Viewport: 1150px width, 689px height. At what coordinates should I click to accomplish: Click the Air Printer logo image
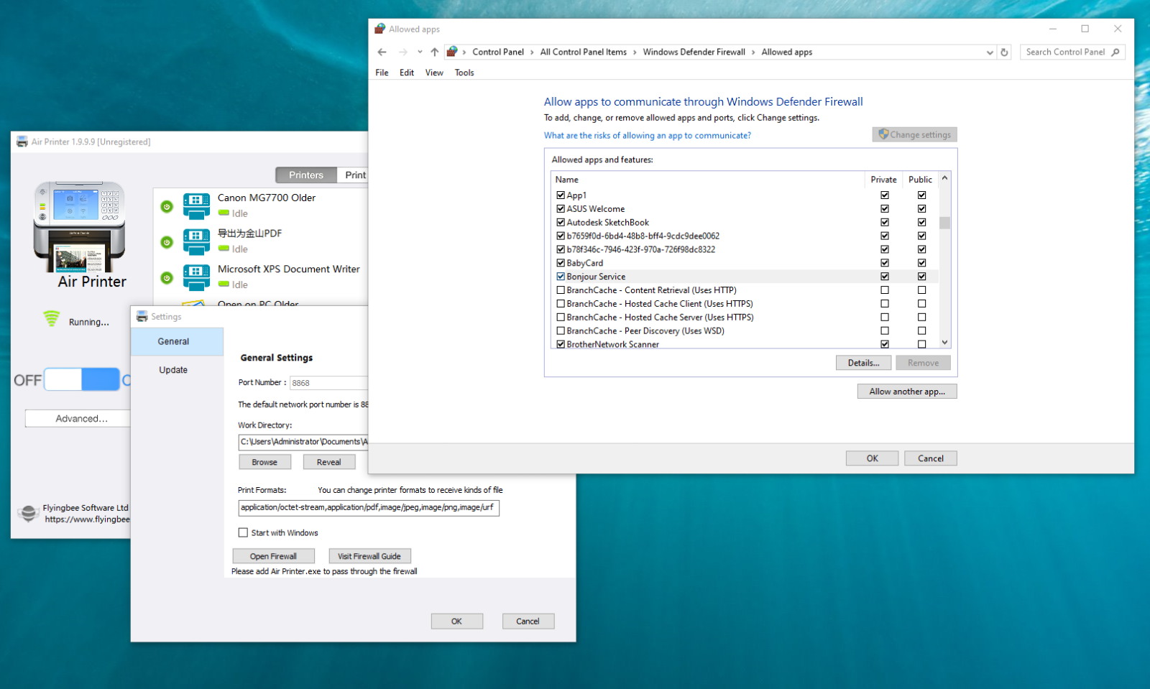click(x=80, y=227)
